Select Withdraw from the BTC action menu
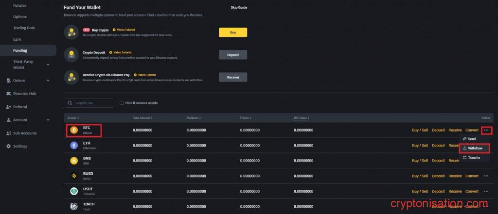498x214 pixels. click(x=475, y=148)
